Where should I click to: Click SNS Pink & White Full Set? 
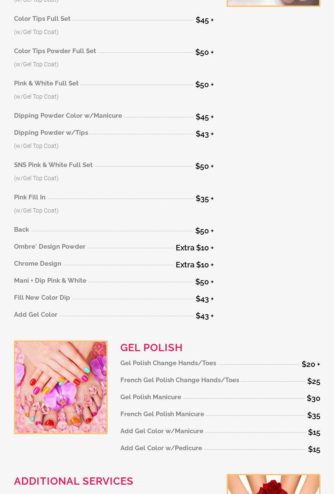[x=53, y=165]
